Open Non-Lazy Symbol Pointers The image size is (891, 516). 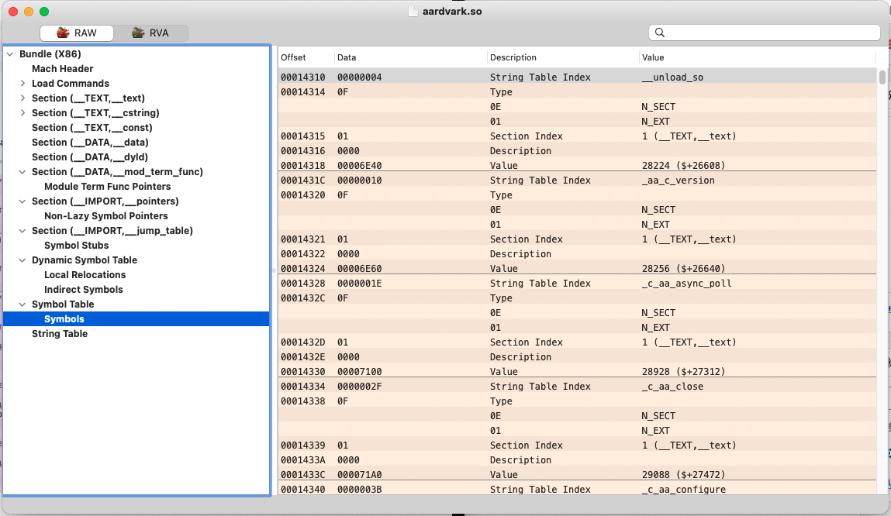[106, 216]
